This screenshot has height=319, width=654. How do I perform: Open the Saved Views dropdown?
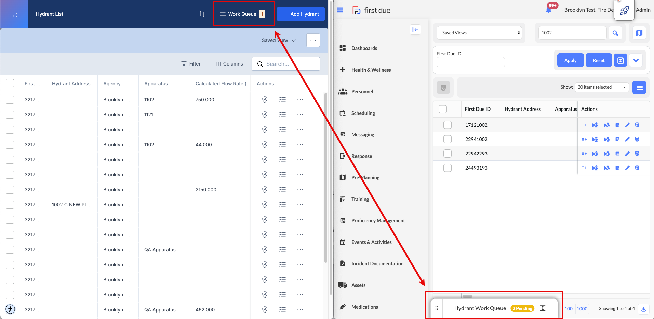(x=479, y=33)
